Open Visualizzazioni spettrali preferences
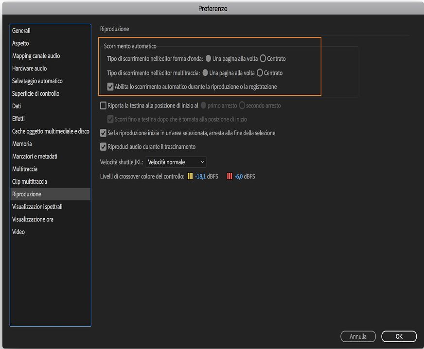Viewport: 424px width, 349px height. pos(37,207)
